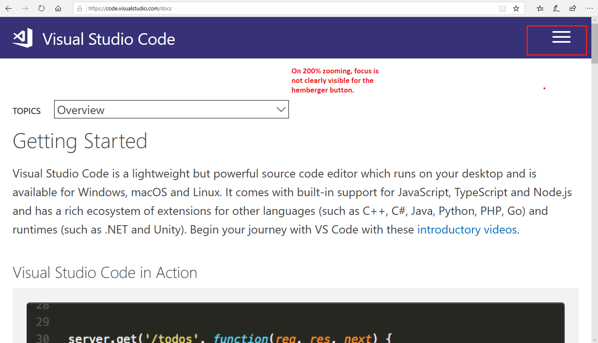598x343 pixels.
Task: Switch to reading view
Action: click(x=502, y=8)
